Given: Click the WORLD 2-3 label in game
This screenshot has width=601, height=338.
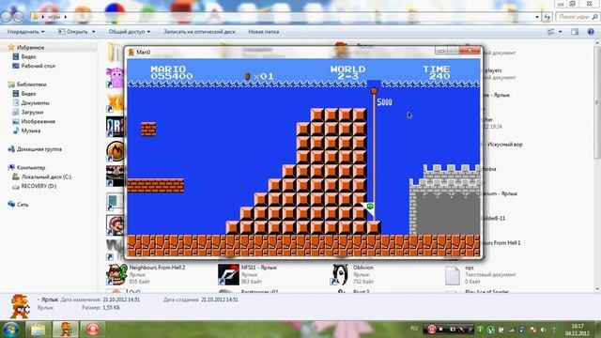Looking at the screenshot, I should tap(347, 72).
